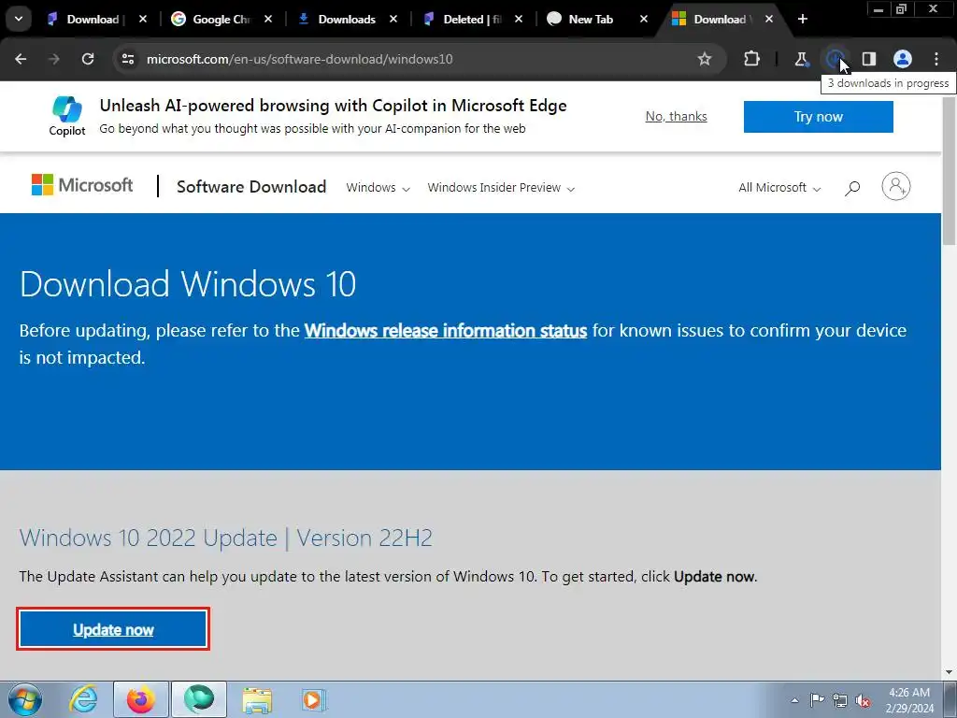The width and height of the screenshot is (957, 718).
Task: Click the Try now button
Action: [x=819, y=117]
